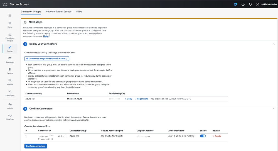Open the hamburger menu in sidebar

10,16
